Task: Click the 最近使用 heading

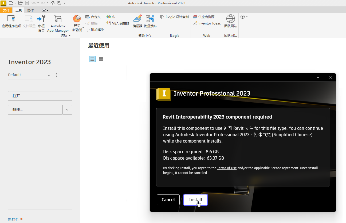Action: coord(99,46)
